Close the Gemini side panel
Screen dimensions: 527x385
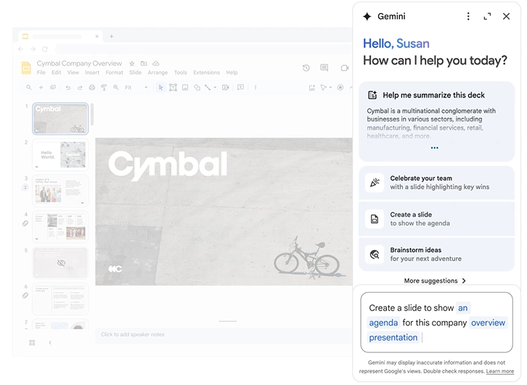(x=506, y=16)
